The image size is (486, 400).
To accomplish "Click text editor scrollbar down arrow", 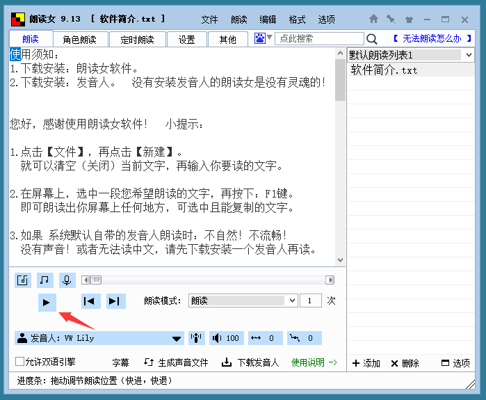I will tap(340, 260).
